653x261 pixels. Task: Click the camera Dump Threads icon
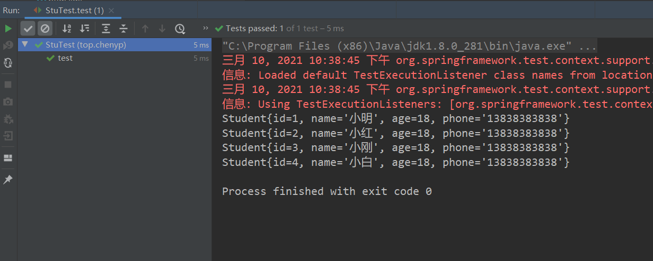point(8,101)
